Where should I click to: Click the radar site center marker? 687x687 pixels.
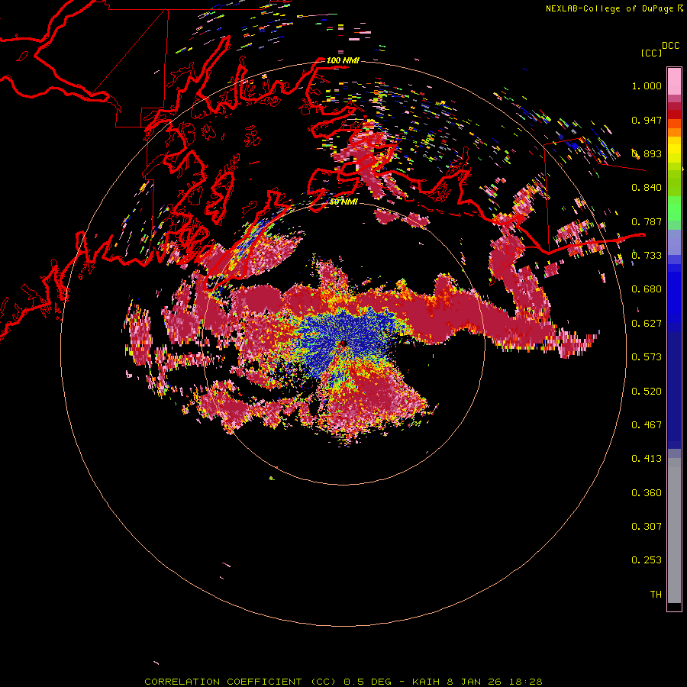343,344
